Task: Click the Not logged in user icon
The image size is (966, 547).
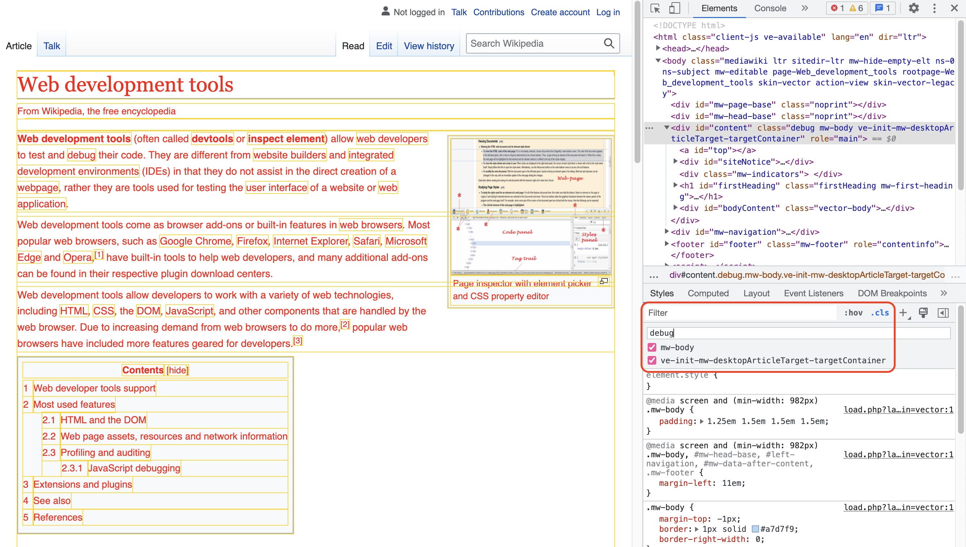Action: tap(386, 12)
